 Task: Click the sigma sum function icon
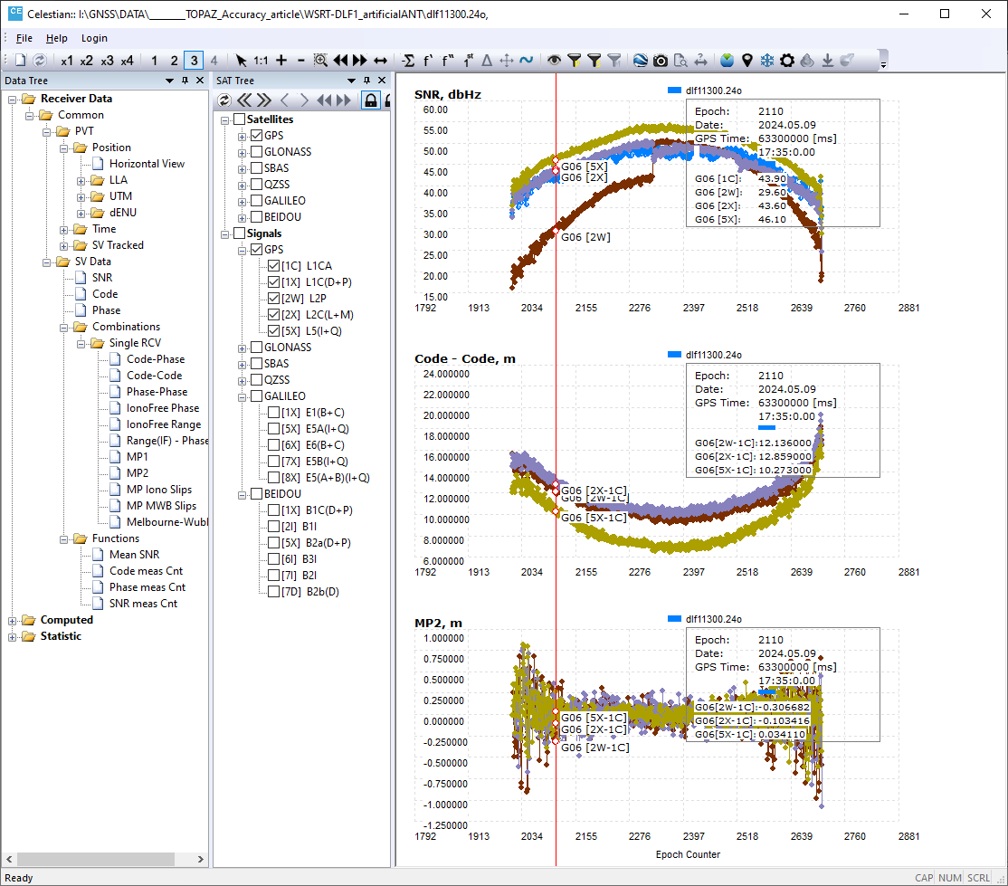(x=408, y=61)
